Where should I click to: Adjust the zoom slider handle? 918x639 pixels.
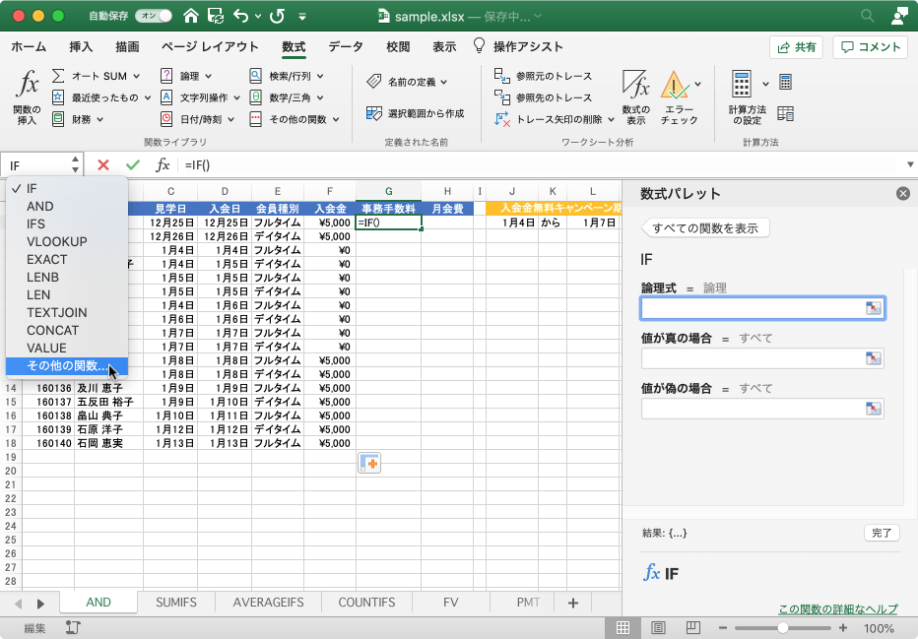[783, 628]
